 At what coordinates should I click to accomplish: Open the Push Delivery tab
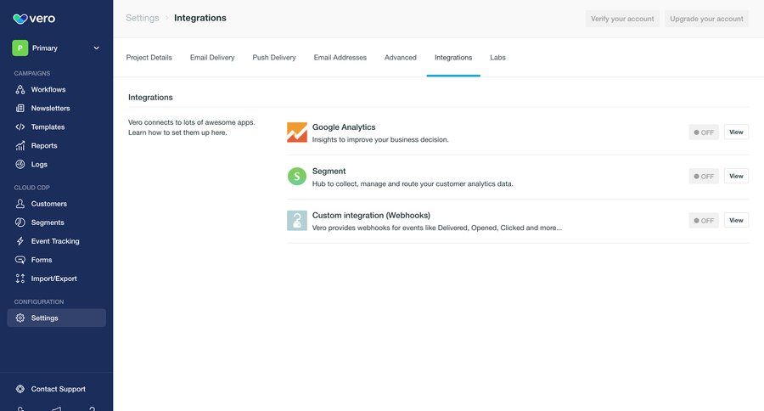click(274, 58)
